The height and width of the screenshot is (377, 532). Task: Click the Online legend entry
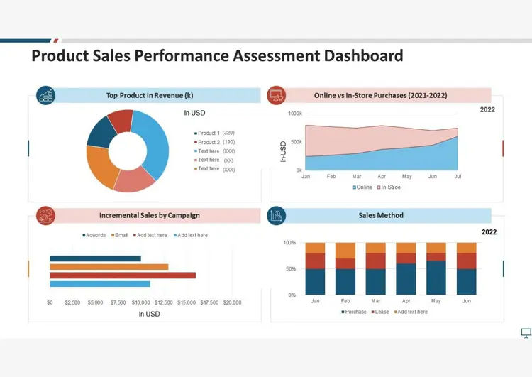(362, 187)
